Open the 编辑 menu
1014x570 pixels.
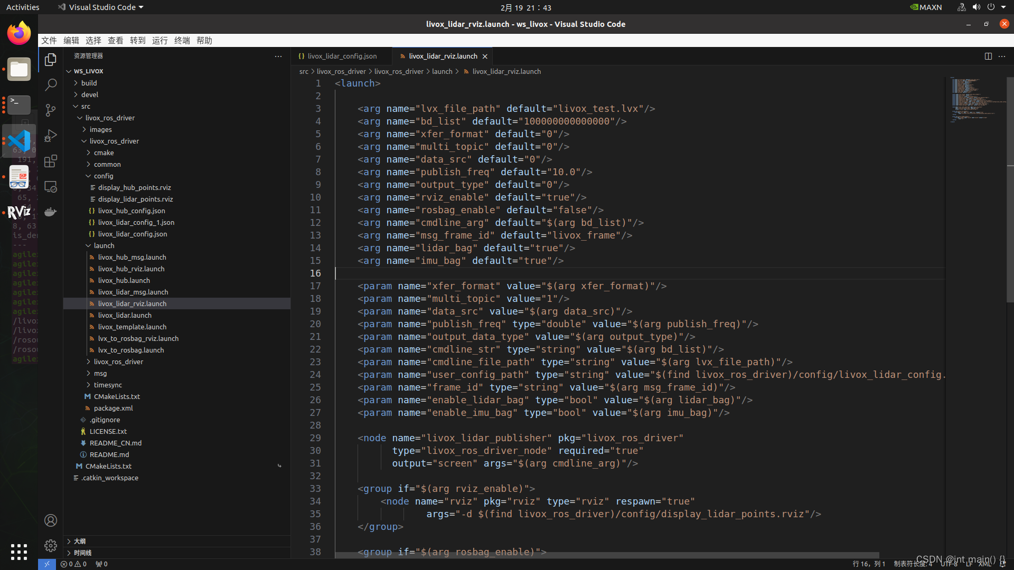[x=71, y=41]
